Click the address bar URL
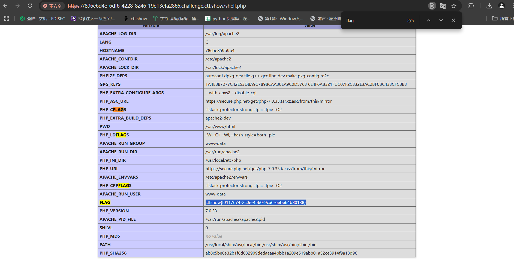The image size is (514, 260). [157, 6]
